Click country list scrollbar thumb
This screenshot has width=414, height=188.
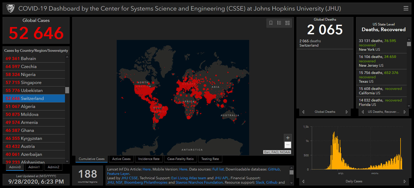(67, 90)
